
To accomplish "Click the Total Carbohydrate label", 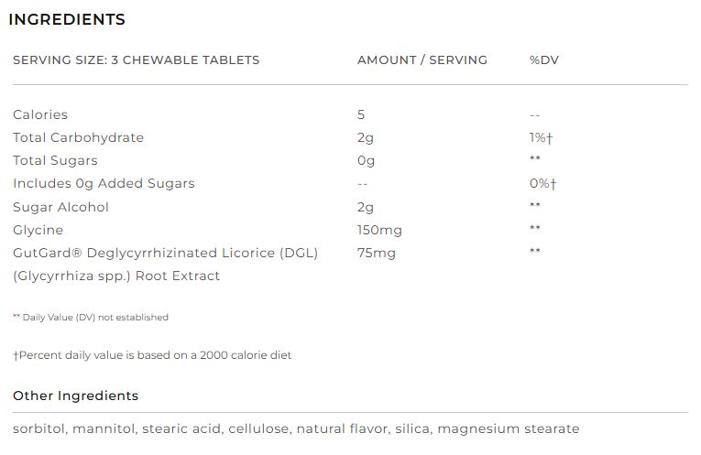I will pos(78,137).
